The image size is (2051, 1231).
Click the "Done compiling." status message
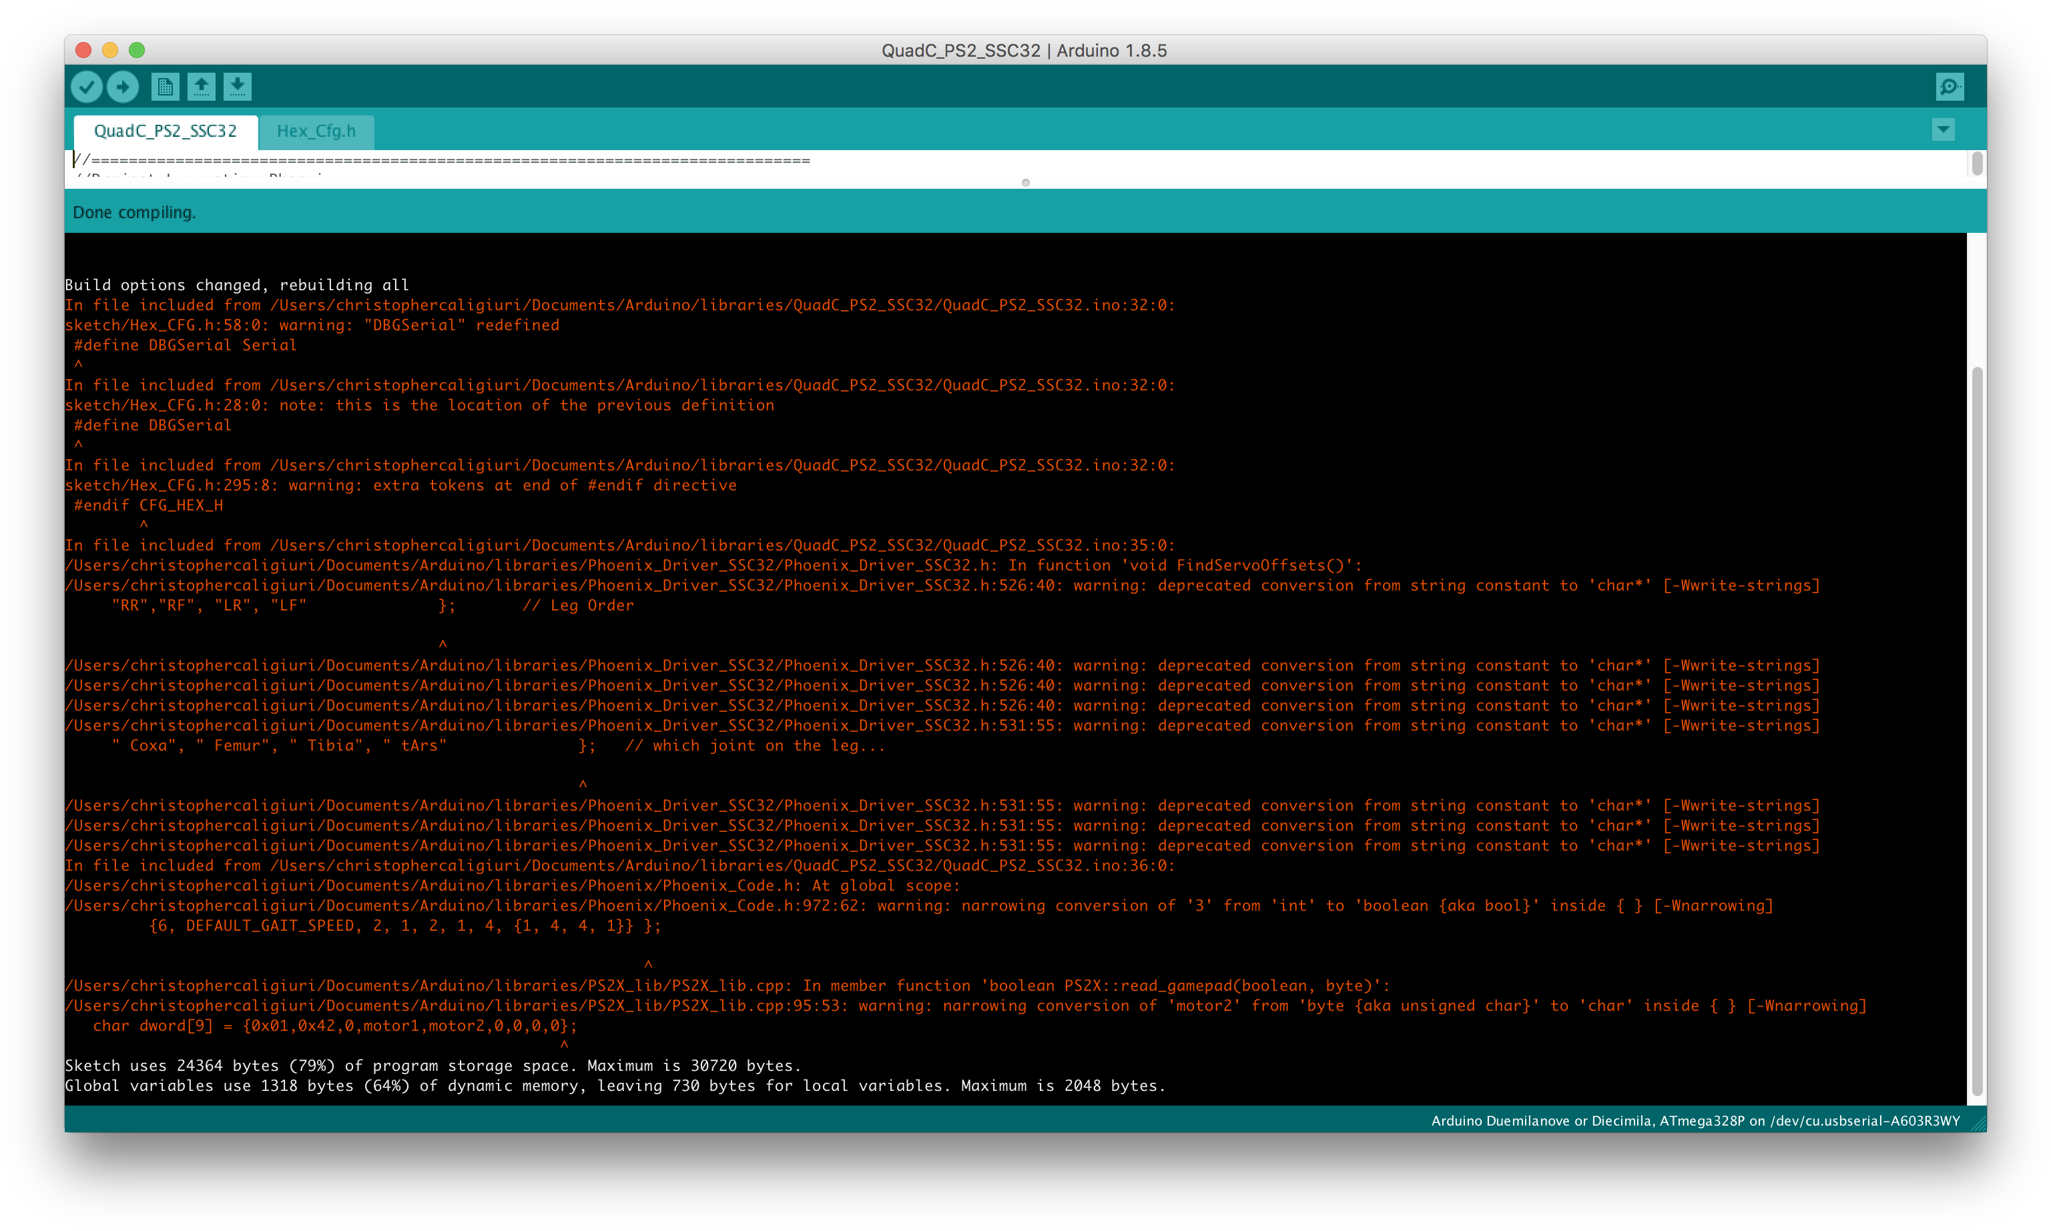click(134, 212)
